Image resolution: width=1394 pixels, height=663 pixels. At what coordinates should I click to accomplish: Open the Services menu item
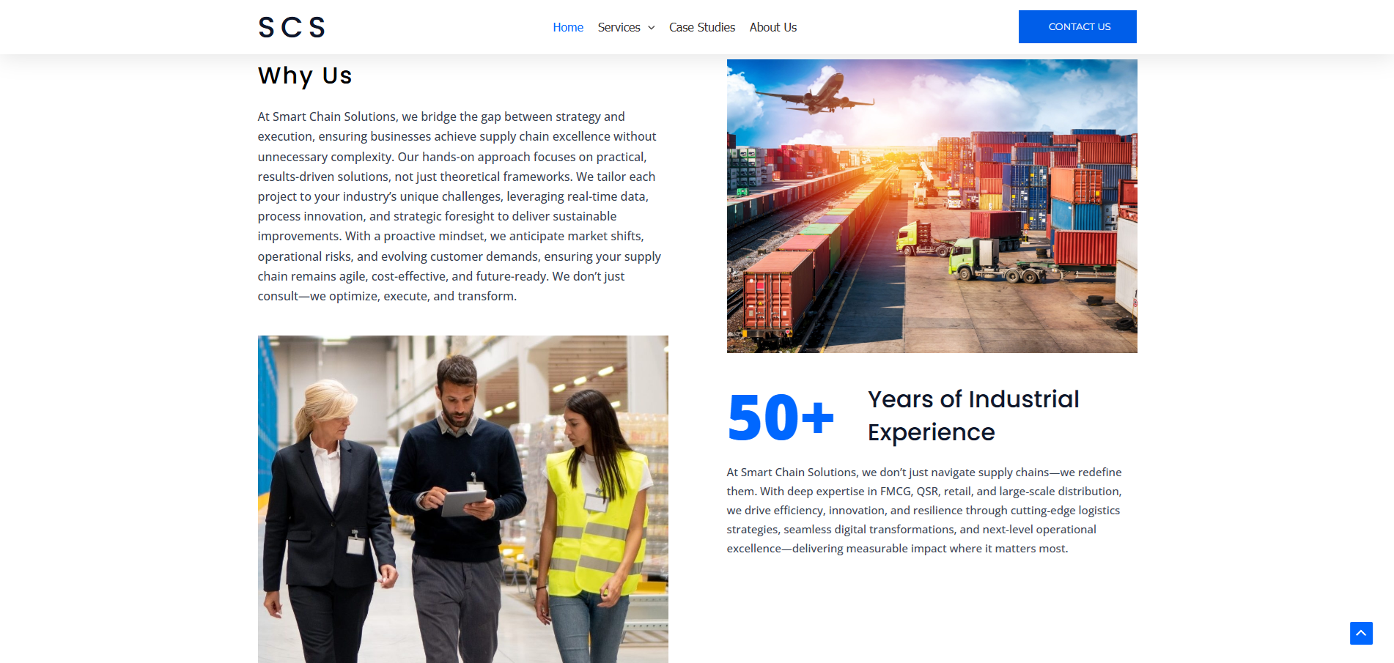[x=619, y=27]
